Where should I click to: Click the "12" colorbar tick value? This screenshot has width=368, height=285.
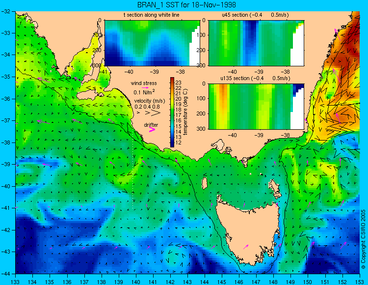[x=179, y=142]
